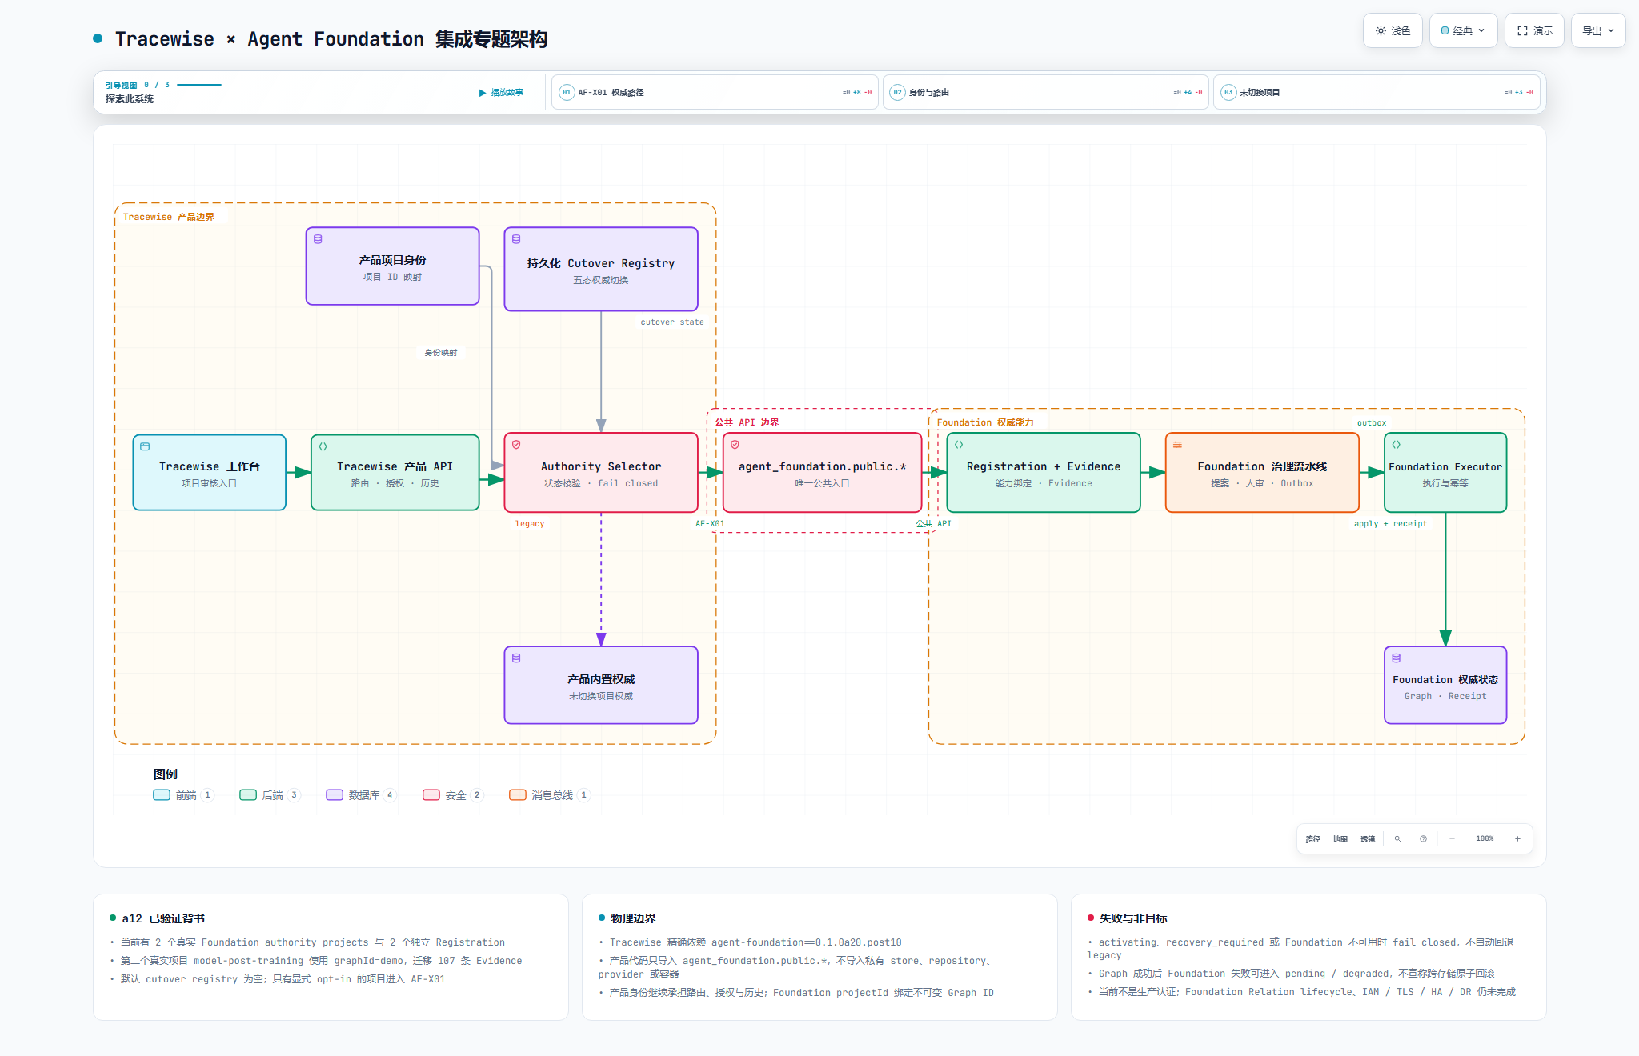Zoom in with the plus button
The height and width of the screenshot is (1056, 1639).
tap(1517, 839)
